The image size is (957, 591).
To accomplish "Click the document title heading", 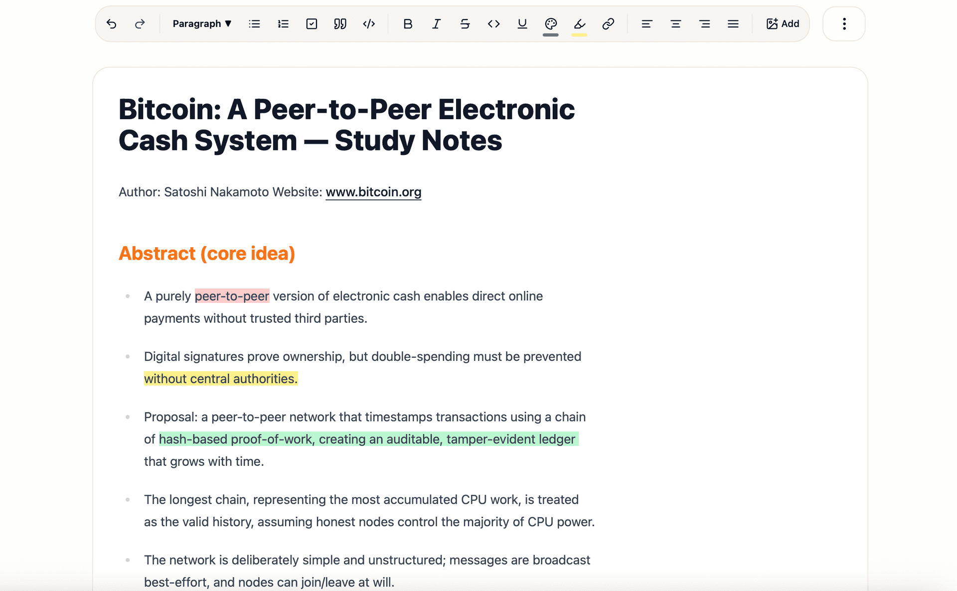I will click(346, 125).
